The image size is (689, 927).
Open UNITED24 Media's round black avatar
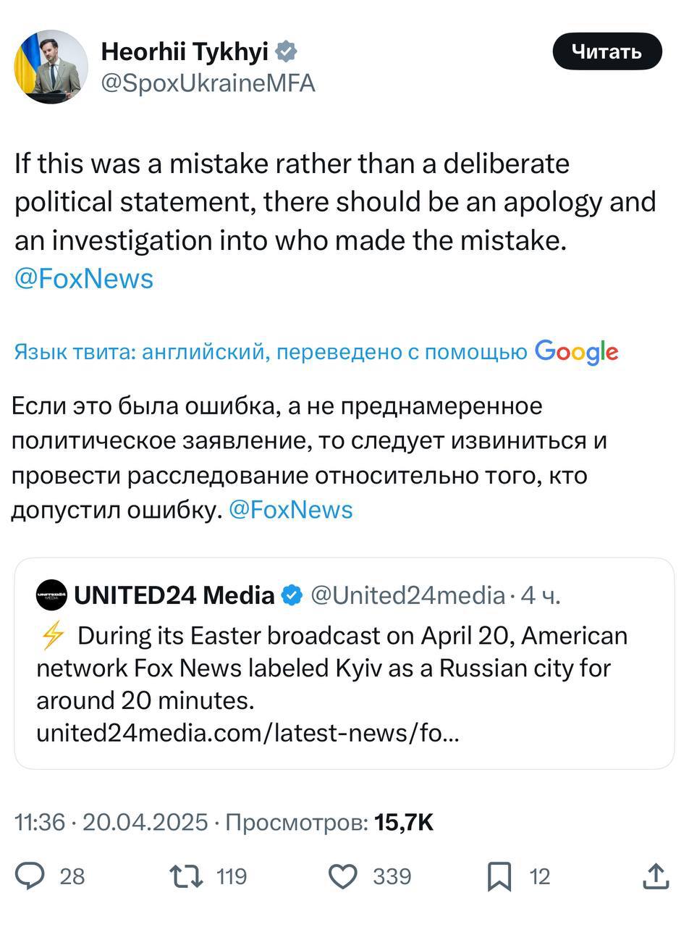[x=51, y=596]
